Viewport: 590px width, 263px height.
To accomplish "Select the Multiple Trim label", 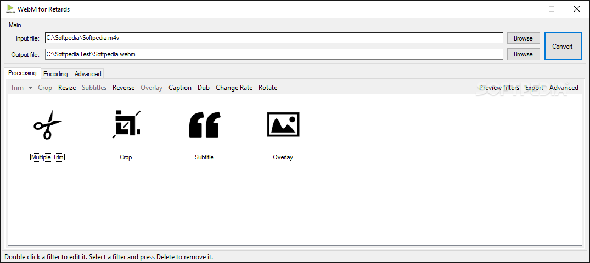I will tap(47, 157).
